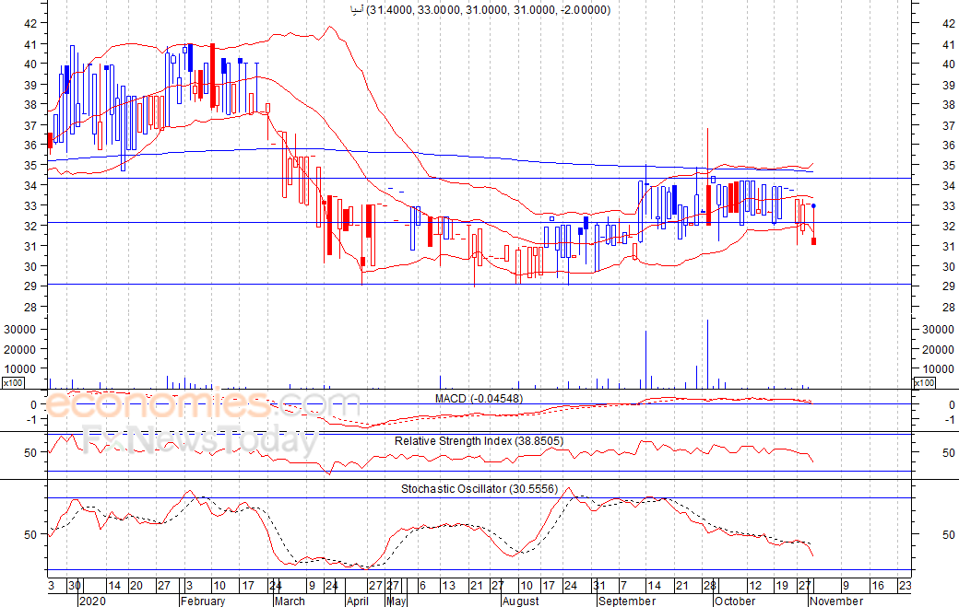The width and height of the screenshot is (959, 607).
Task: Click the MACD 0 level on the right axis
Action: (x=952, y=405)
